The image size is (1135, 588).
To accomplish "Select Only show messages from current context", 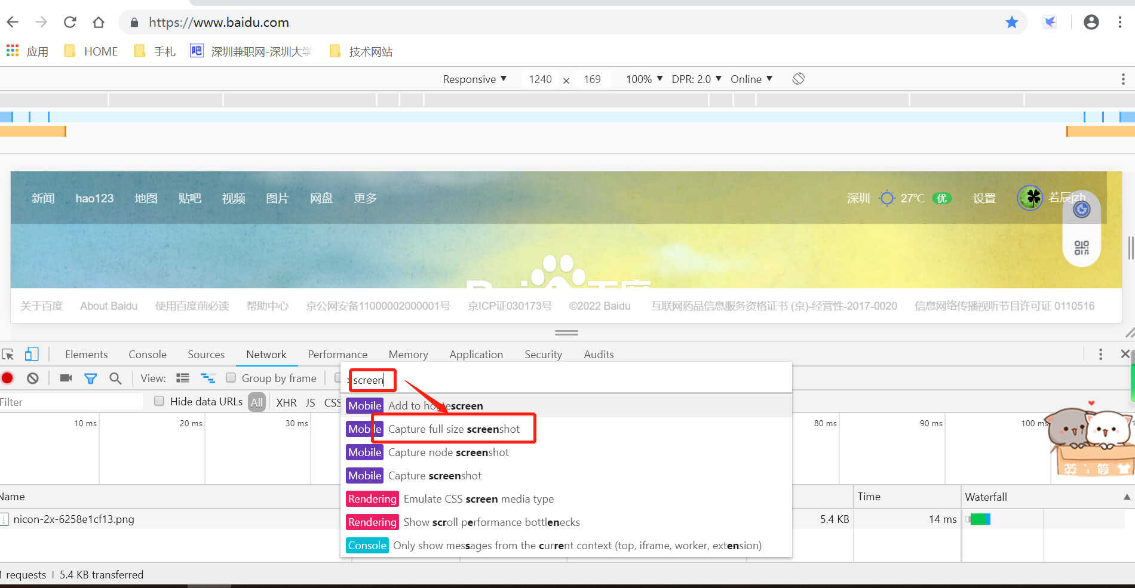I will 566,546.
